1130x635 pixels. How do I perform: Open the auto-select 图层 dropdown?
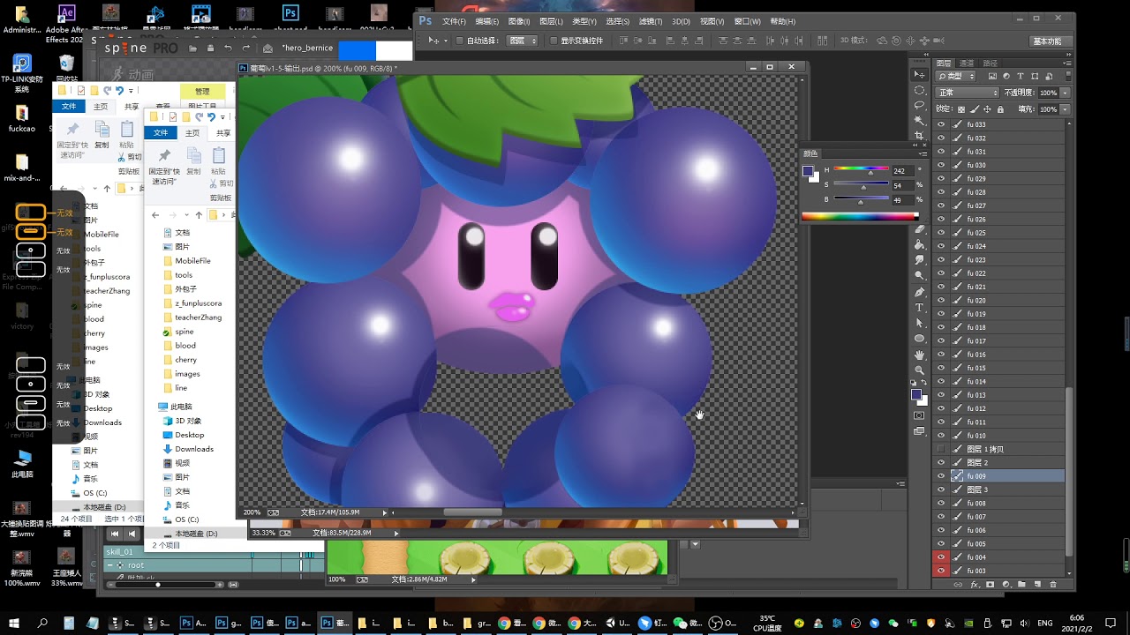523,41
